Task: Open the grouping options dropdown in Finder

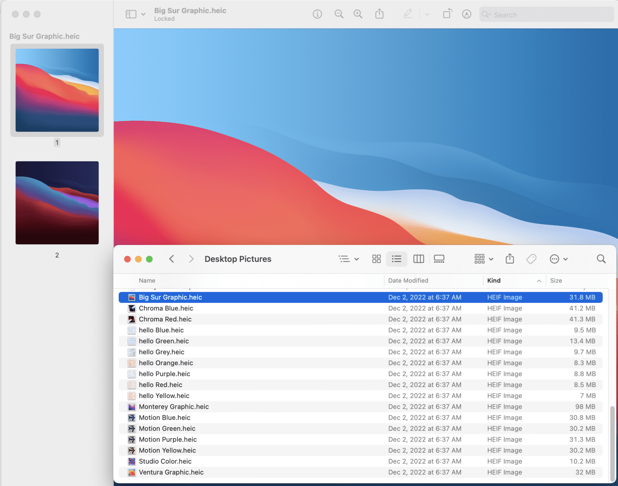Action: coord(483,259)
